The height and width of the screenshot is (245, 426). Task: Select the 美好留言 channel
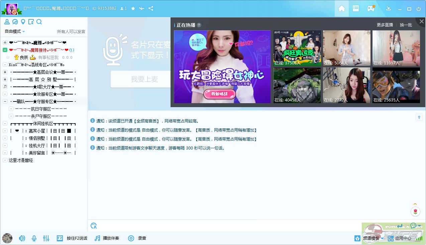(43, 153)
